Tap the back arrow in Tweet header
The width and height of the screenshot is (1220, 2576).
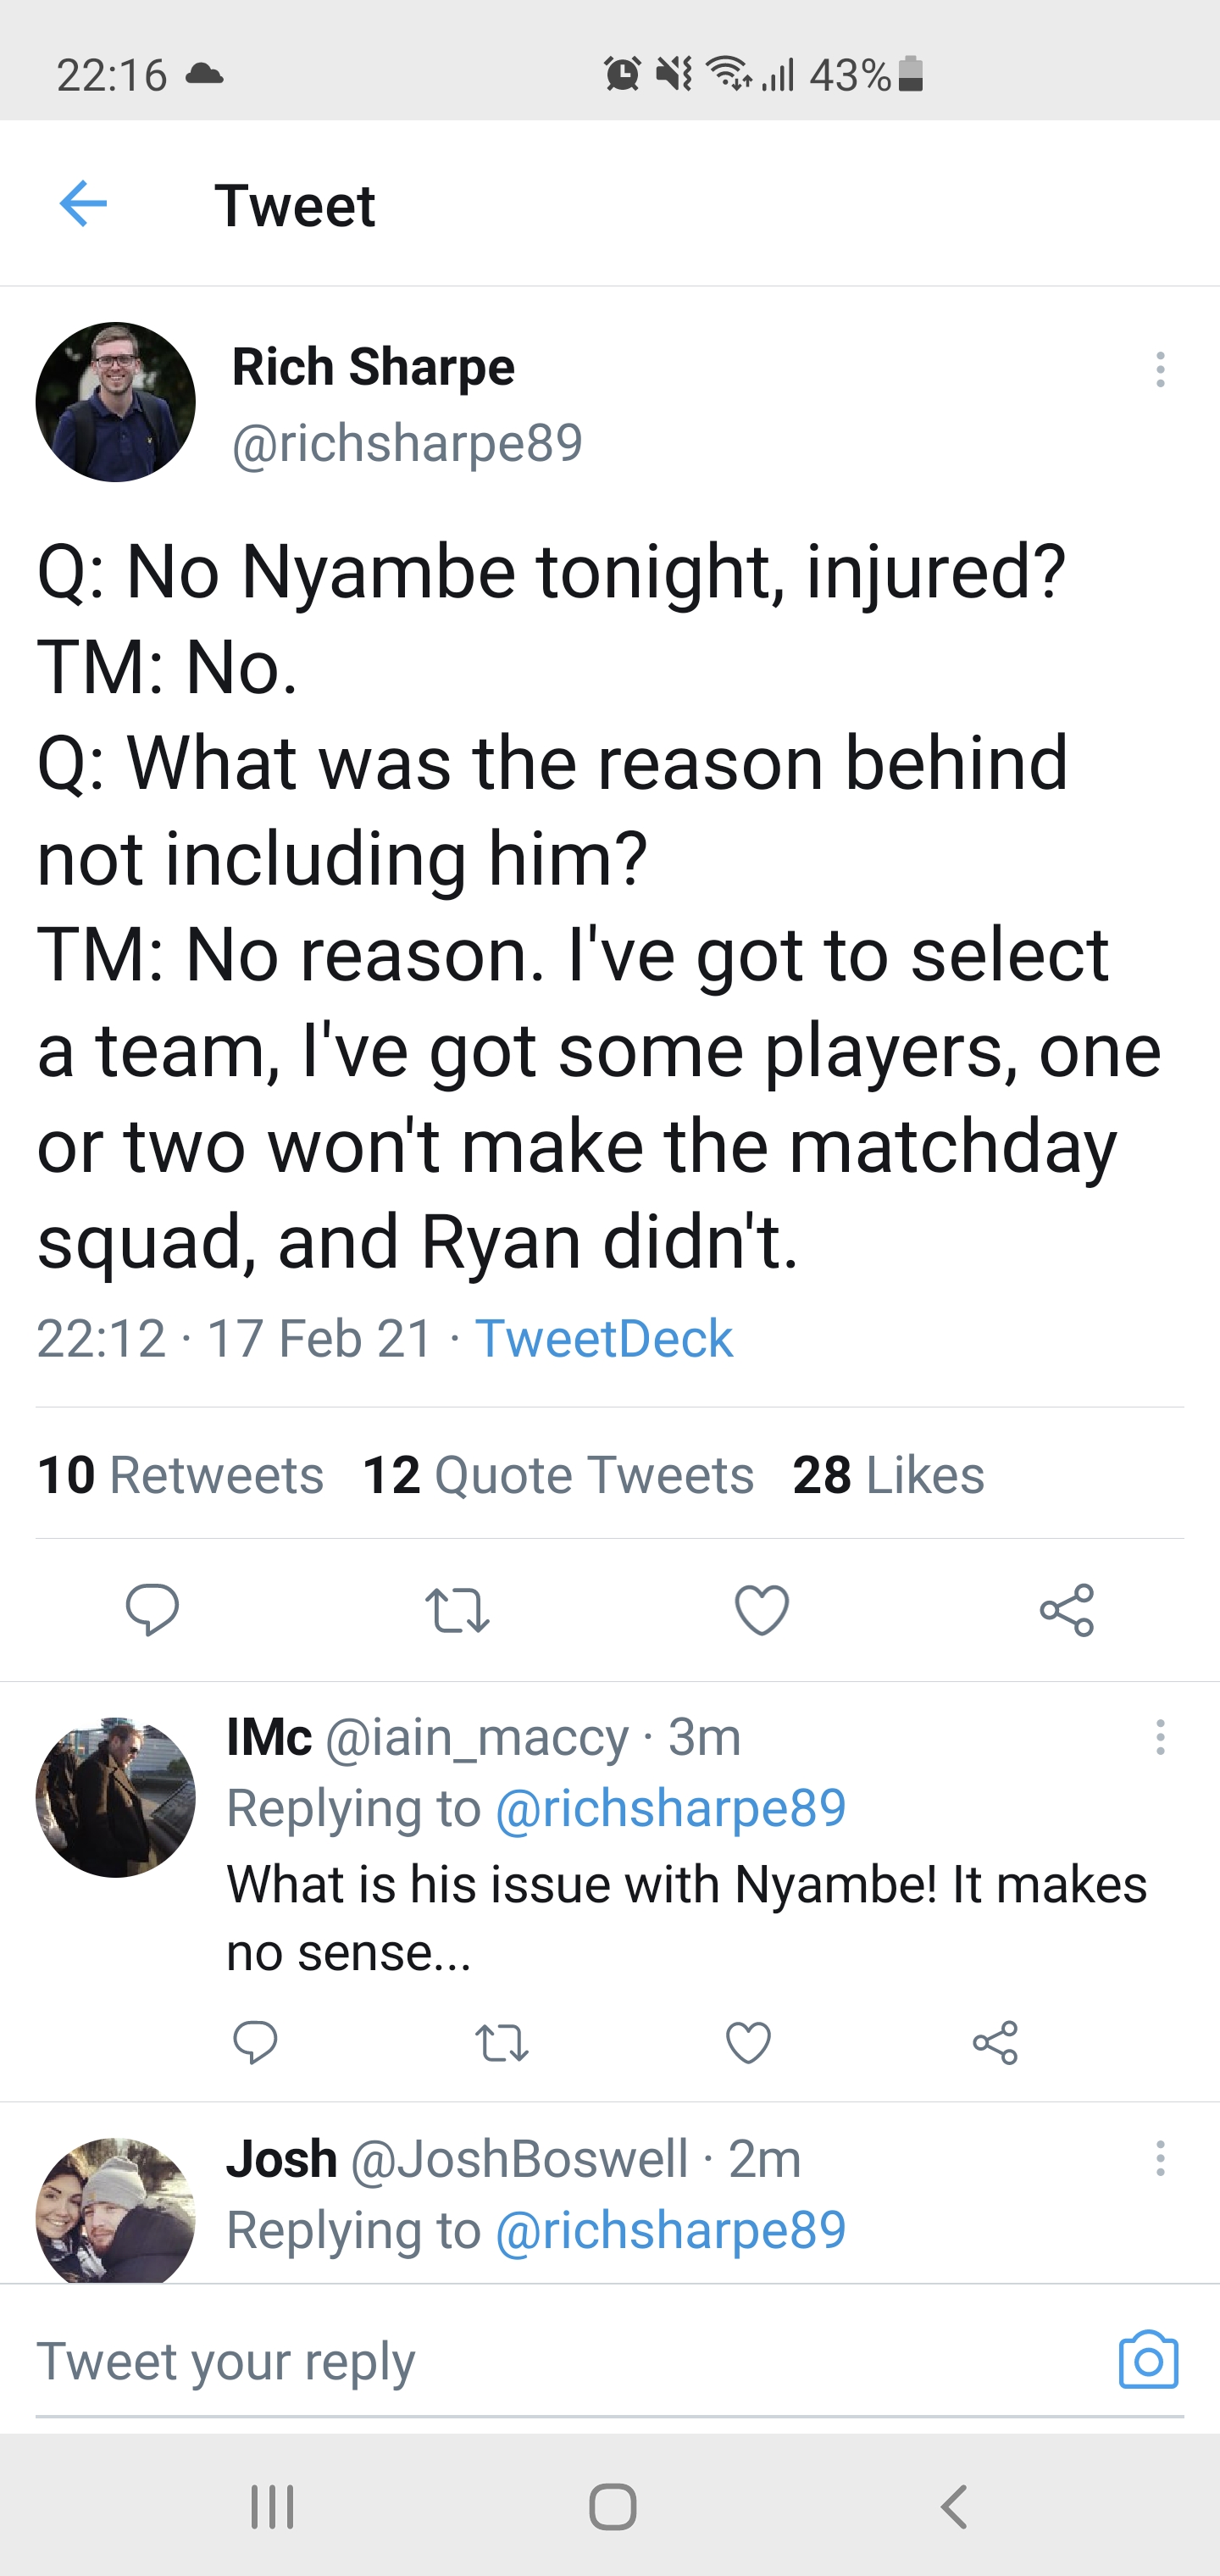[x=83, y=204]
